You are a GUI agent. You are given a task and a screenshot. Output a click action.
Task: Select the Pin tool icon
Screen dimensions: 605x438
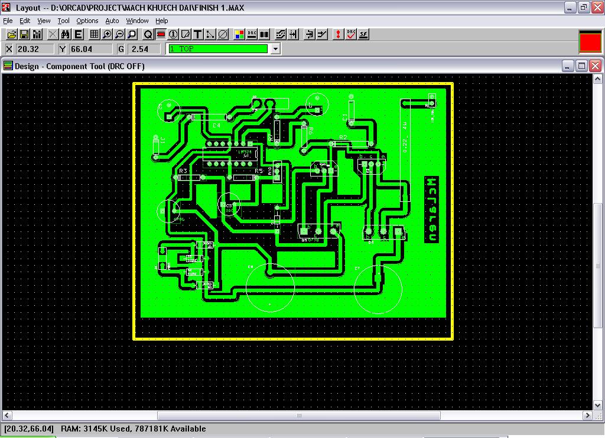pyautogui.click(x=173, y=35)
